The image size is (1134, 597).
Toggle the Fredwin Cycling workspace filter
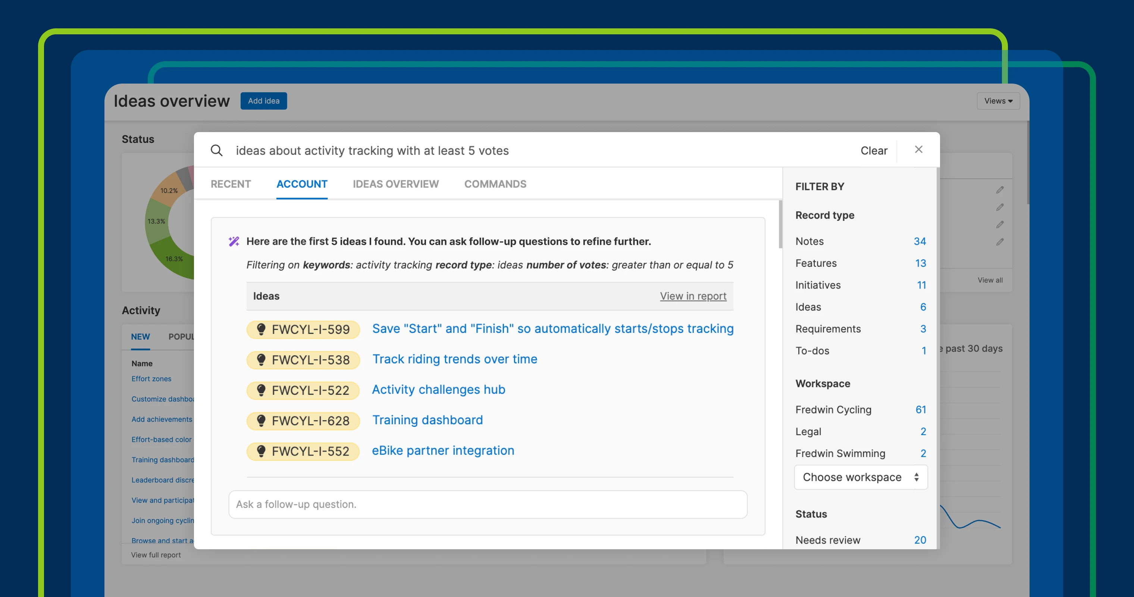click(x=833, y=409)
